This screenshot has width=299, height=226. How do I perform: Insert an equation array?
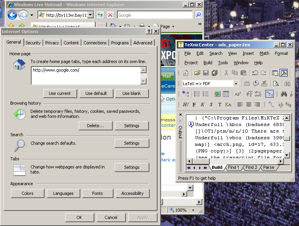click(x=258, y=94)
